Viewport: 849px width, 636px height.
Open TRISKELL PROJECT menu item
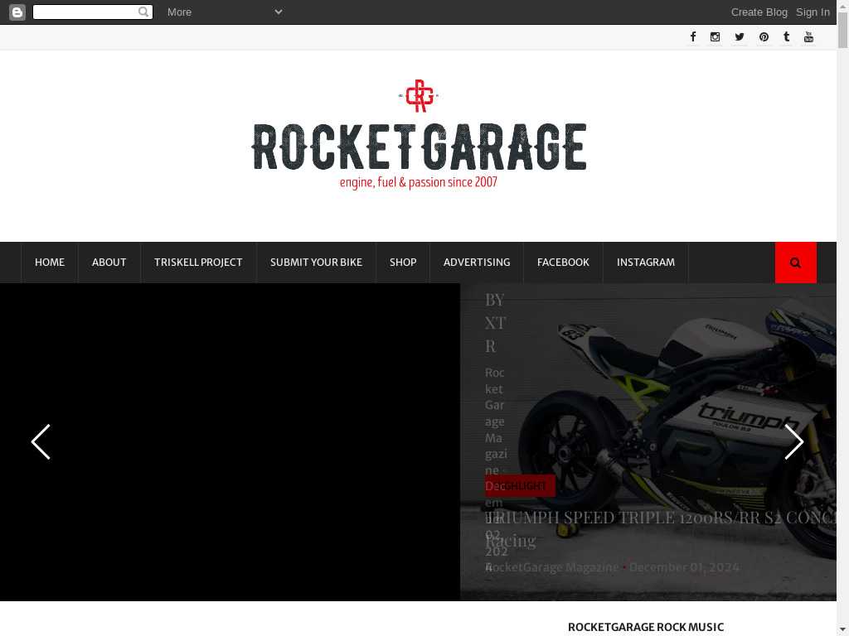click(198, 263)
